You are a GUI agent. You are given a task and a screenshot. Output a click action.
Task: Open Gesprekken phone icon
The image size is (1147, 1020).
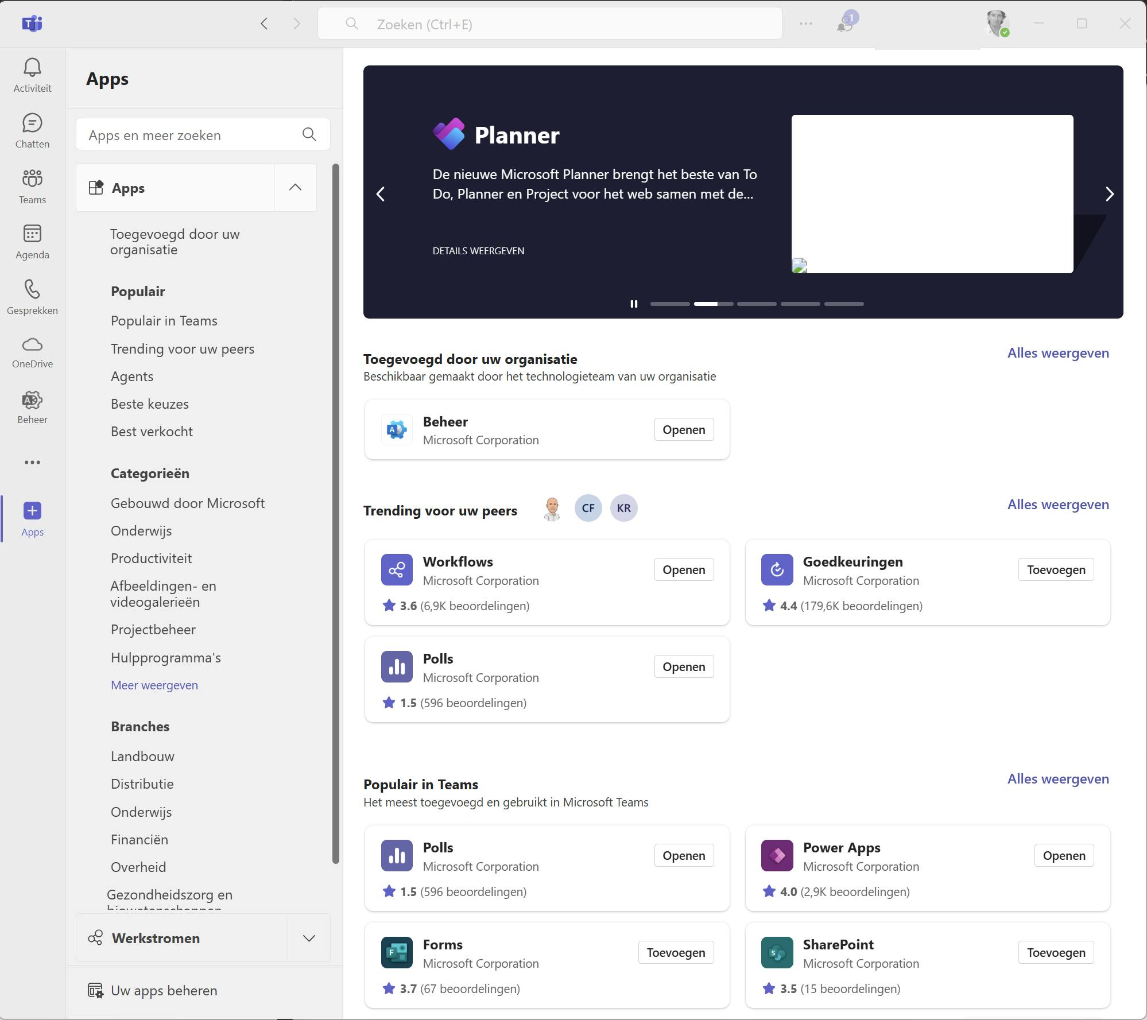[32, 297]
